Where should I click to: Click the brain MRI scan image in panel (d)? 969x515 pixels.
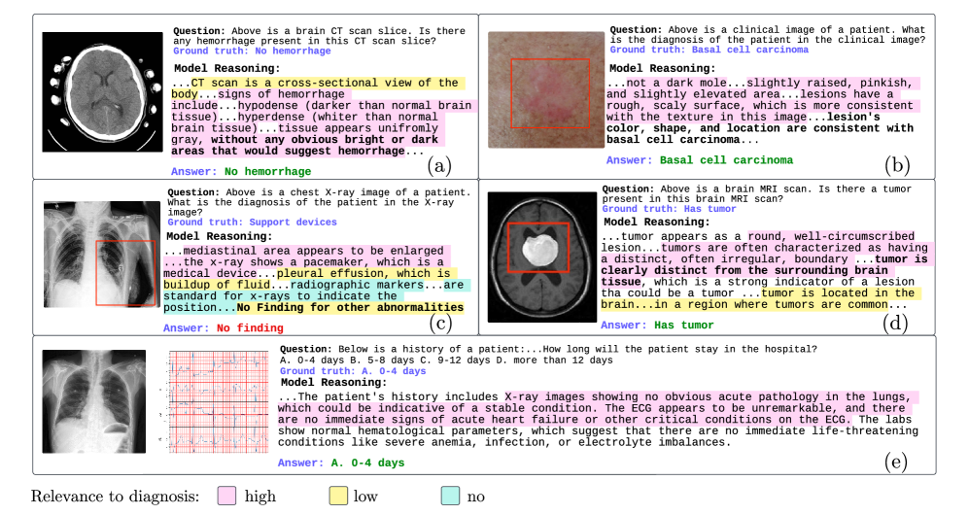coord(542,257)
